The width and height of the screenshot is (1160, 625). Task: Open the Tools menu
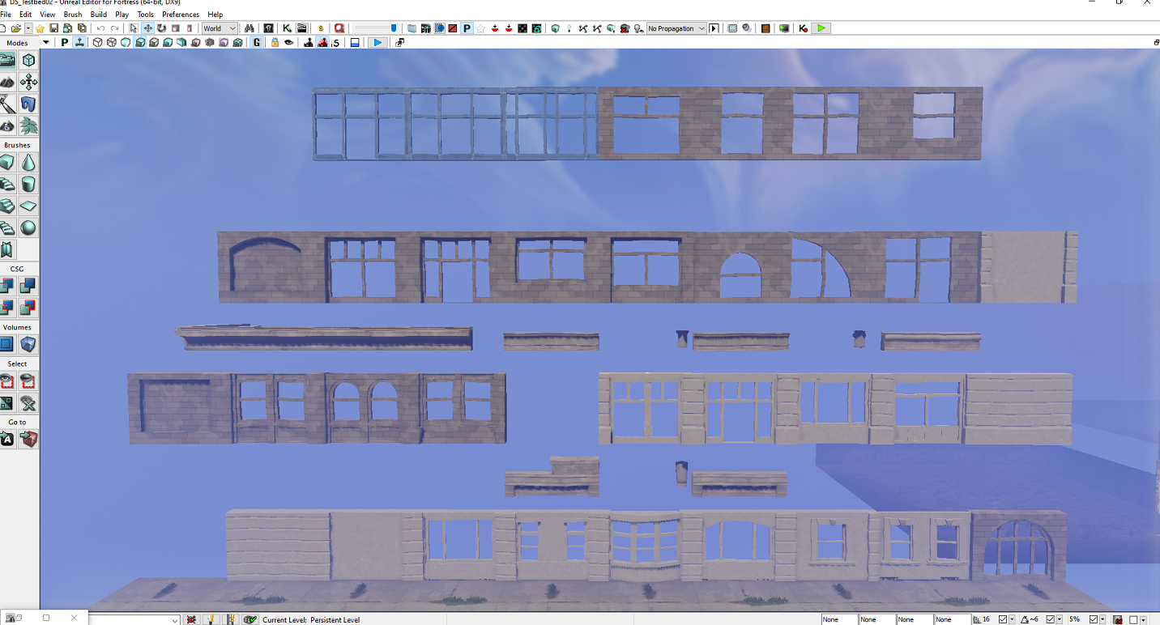pos(146,15)
